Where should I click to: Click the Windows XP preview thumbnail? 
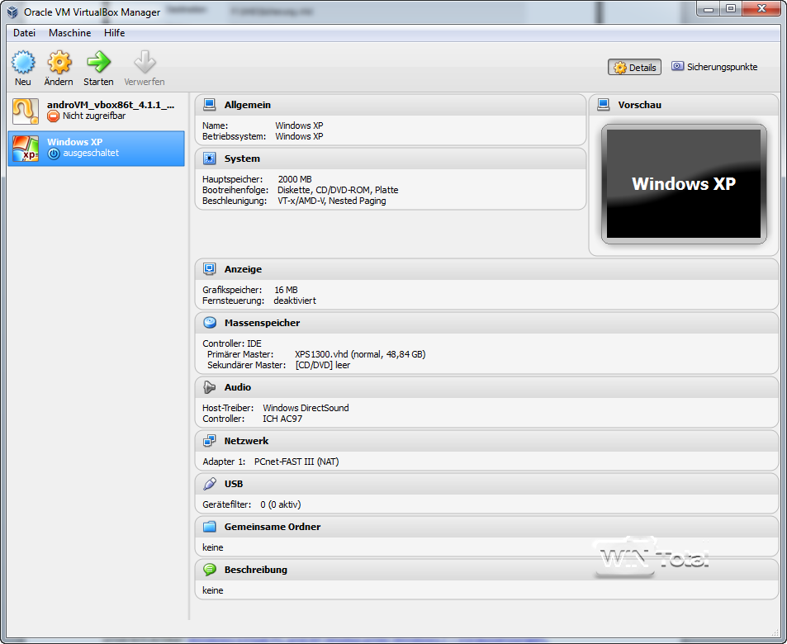click(x=684, y=184)
